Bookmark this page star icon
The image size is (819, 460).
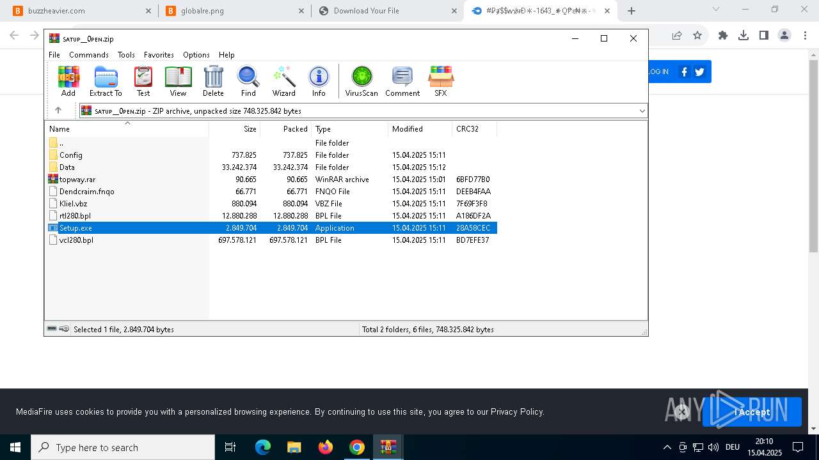697,36
